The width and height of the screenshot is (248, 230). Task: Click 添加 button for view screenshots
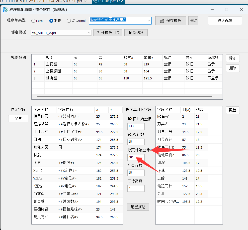click(233, 58)
